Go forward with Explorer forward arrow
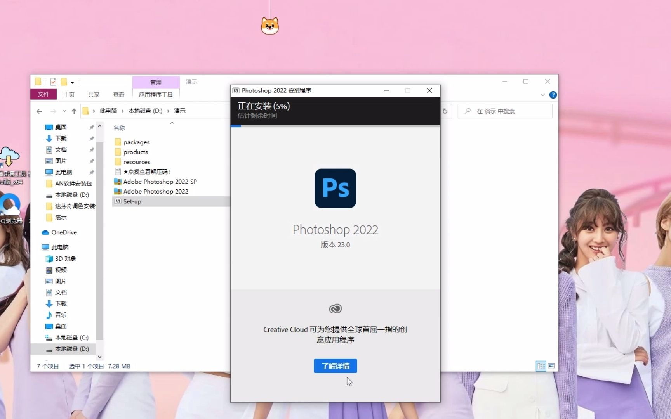671x419 pixels. pyautogui.click(x=53, y=111)
